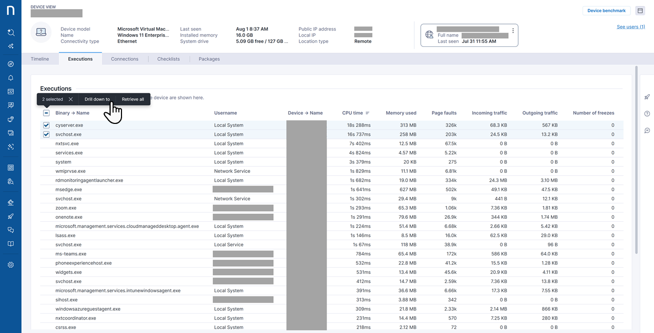Open the book icon in left sidebar
Screen dimensions: 654x333
pyautogui.click(x=11, y=244)
